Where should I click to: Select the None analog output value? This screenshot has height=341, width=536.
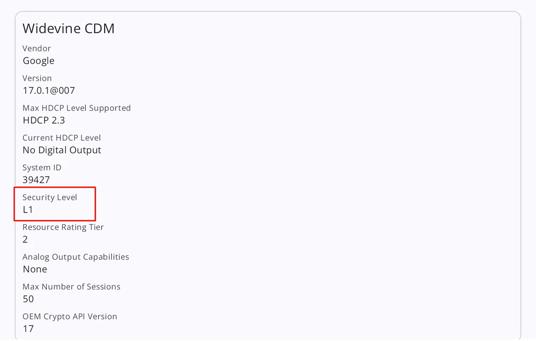point(35,269)
